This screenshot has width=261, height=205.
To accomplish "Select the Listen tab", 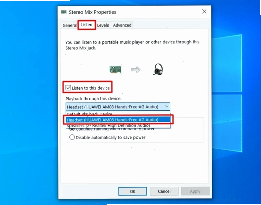I will (x=87, y=25).
